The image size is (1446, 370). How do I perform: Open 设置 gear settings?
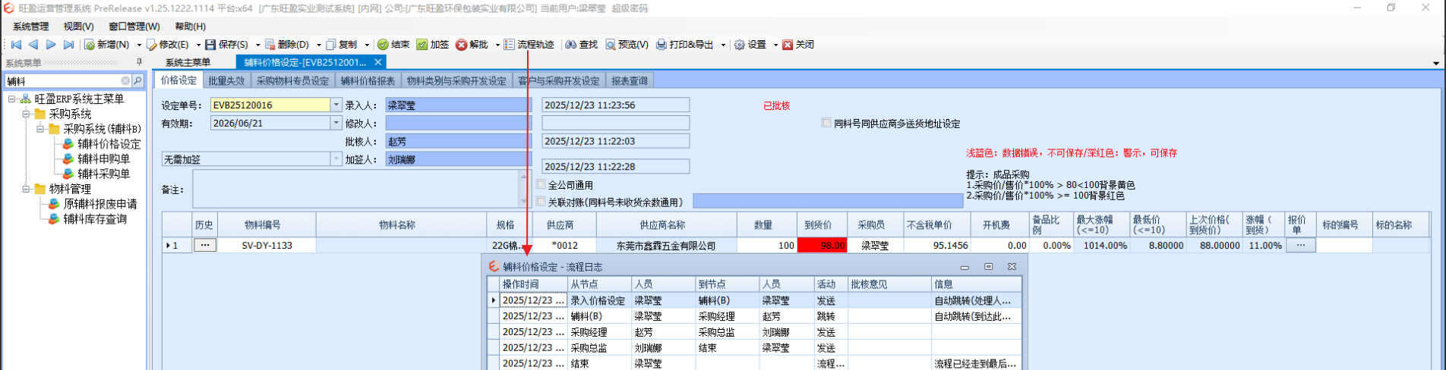(x=750, y=45)
